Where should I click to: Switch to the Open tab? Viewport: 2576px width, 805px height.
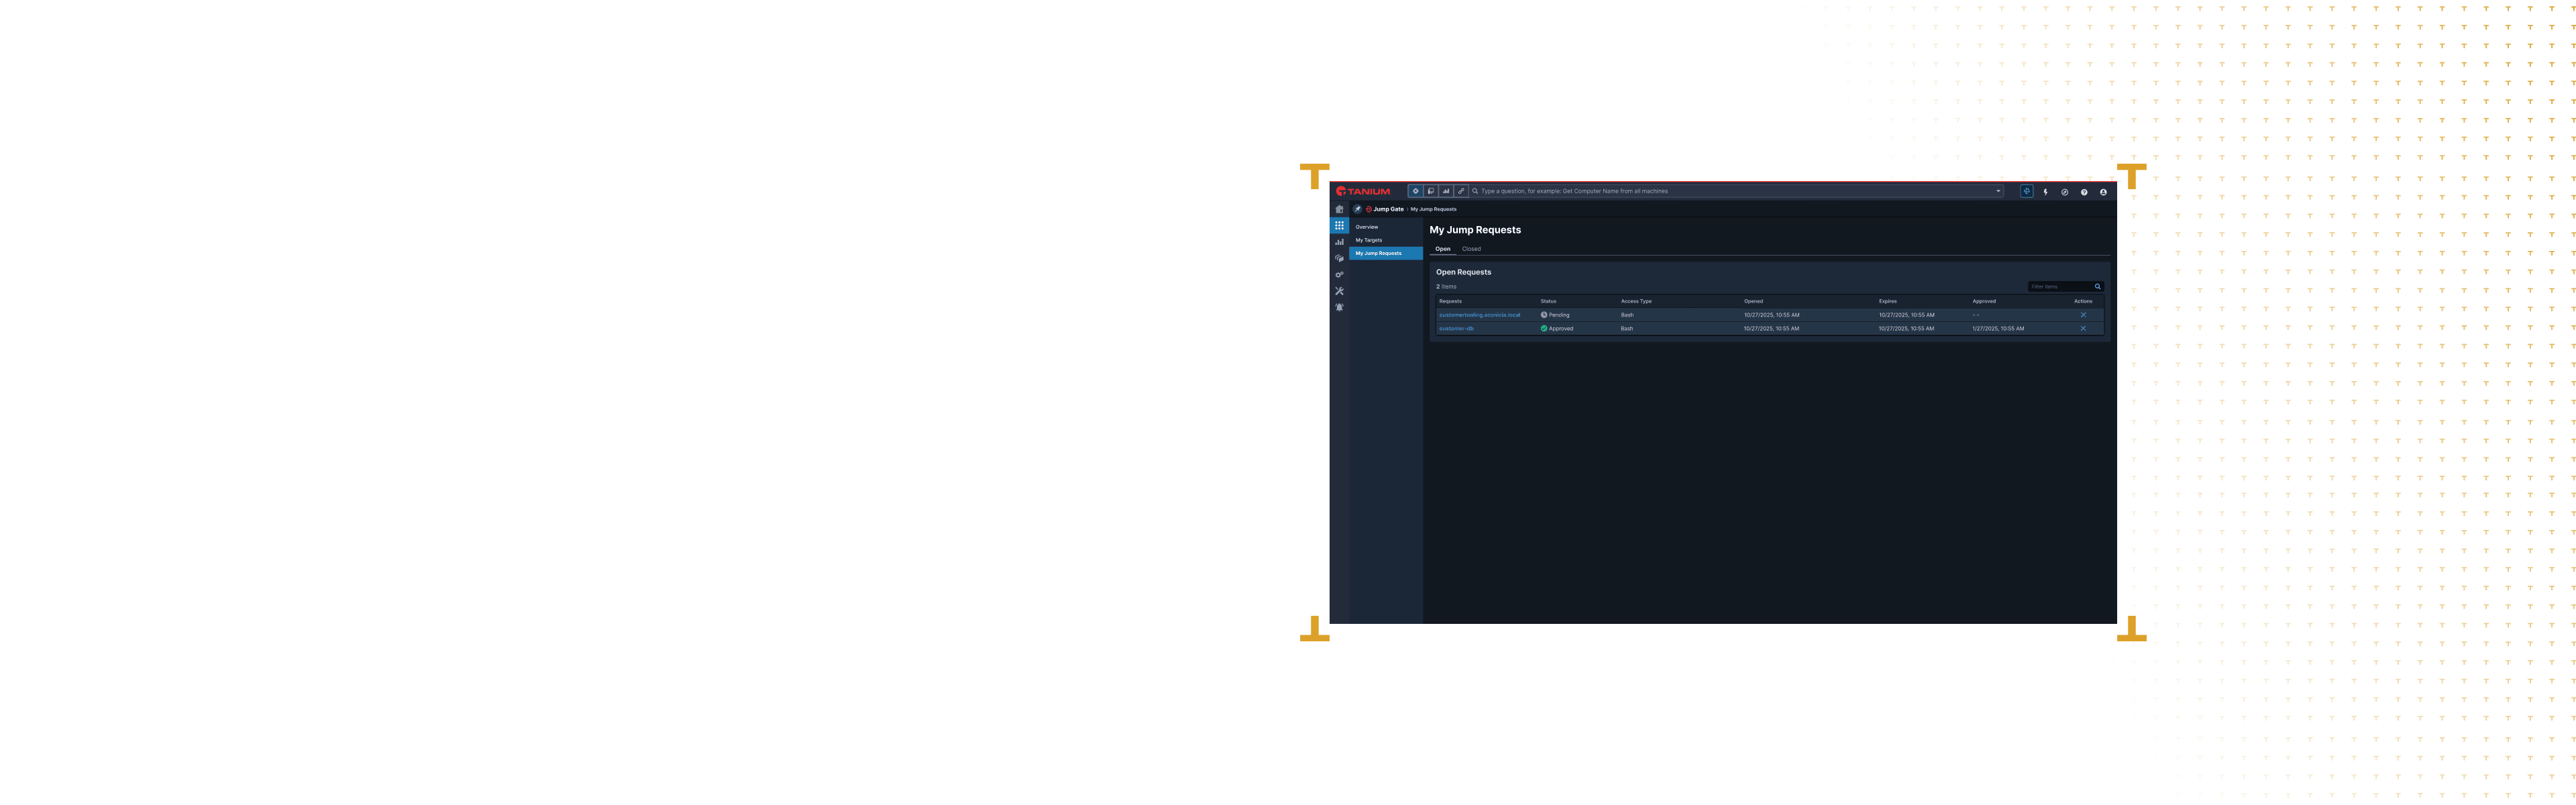tap(1443, 249)
